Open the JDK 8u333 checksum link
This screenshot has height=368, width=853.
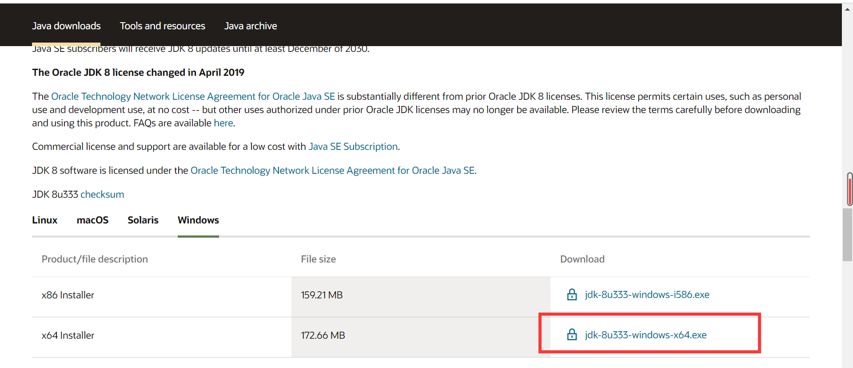[x=102, y=195]
